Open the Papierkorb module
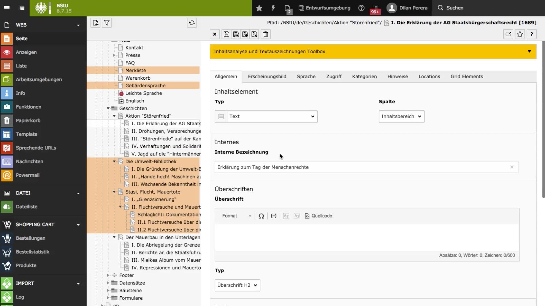 pyautogui.click(x=43, y=121)
